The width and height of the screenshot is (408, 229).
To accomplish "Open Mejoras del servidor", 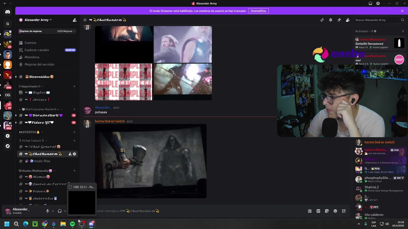I will pyautogui.click(x=47, y=64).
